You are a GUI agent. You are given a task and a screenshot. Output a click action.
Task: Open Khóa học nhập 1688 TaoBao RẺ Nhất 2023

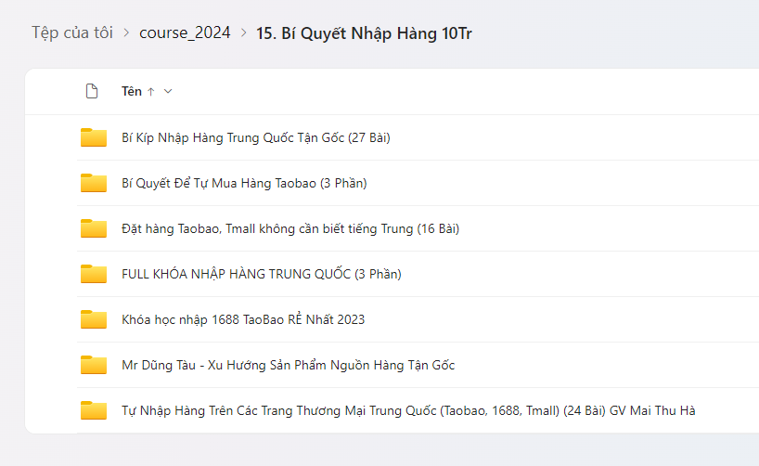click(x=243, y=319)
